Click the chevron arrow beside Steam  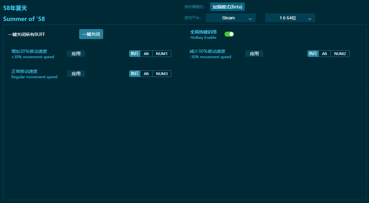pyautogui.click(x=250, y=19)
